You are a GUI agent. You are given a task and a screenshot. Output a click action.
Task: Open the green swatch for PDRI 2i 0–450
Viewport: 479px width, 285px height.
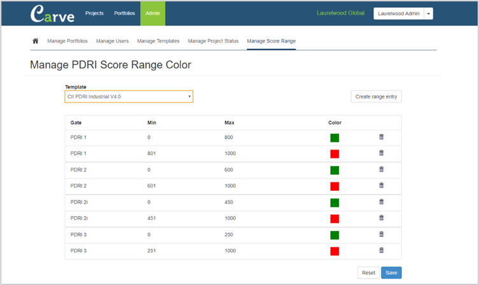pos(334,202)
